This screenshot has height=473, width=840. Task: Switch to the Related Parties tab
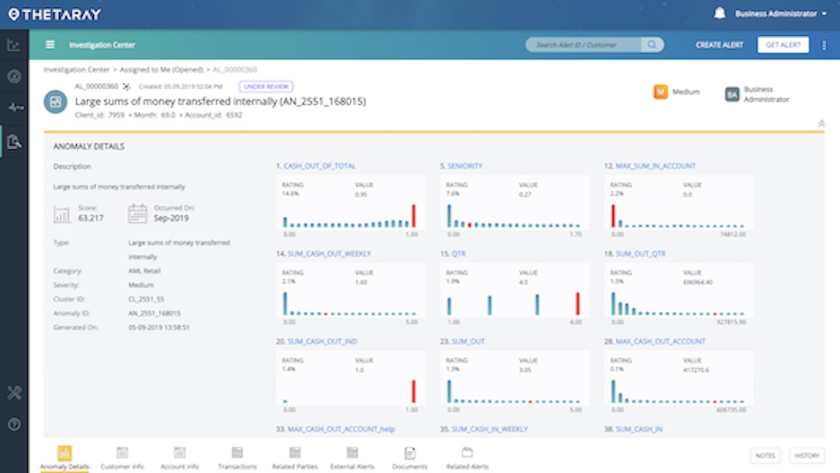pyautogui.click(x=295, y=458)
